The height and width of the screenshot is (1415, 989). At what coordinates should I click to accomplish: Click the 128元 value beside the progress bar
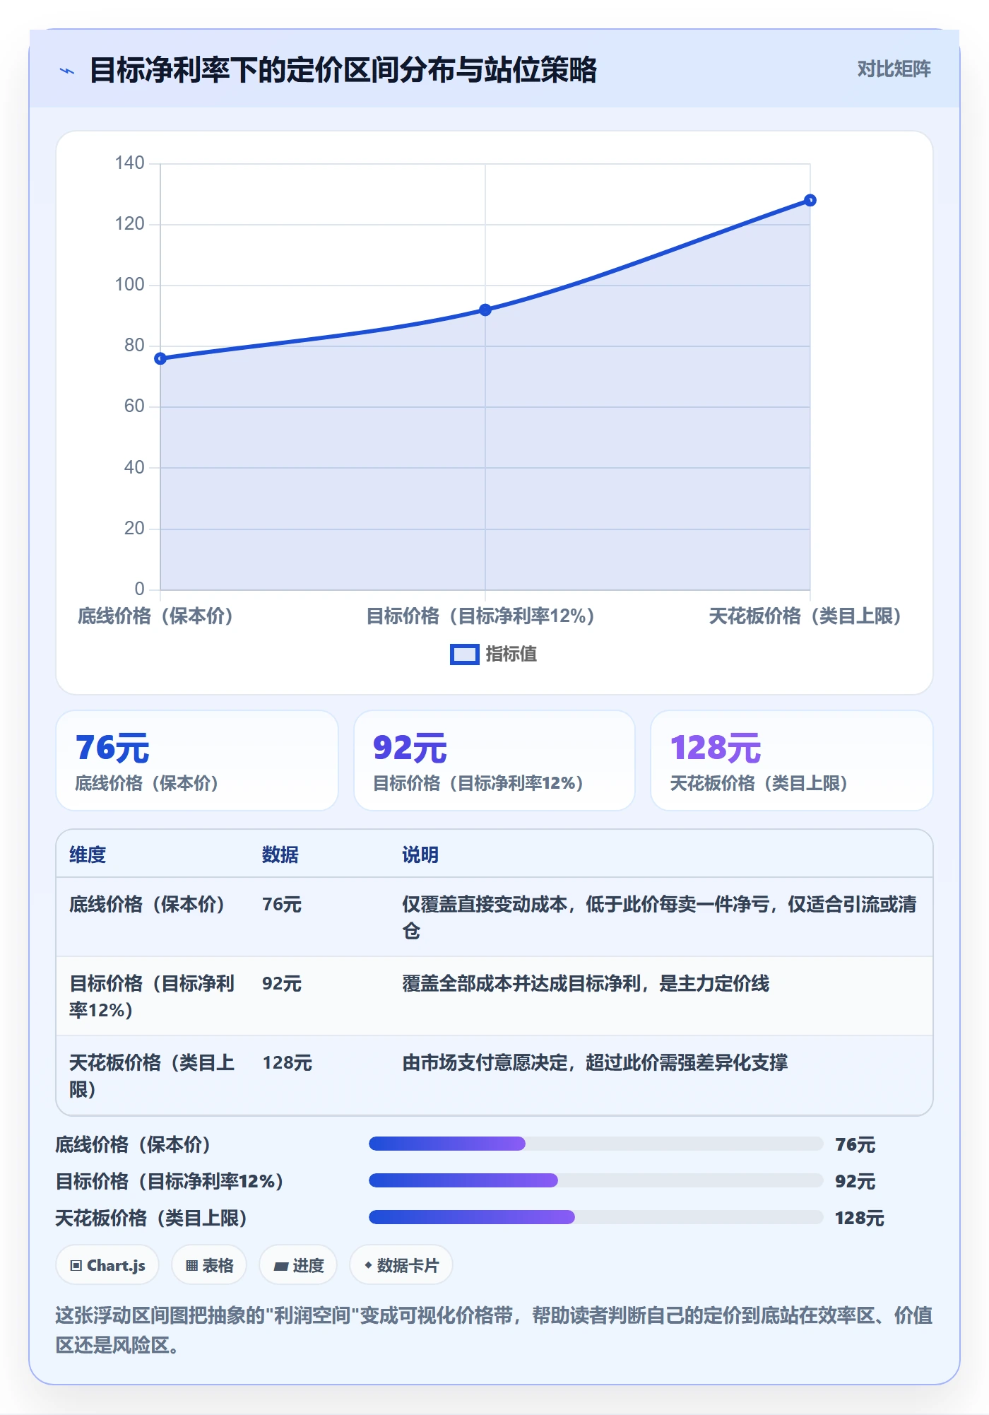pyautogui.click(x=859, y=1218)
